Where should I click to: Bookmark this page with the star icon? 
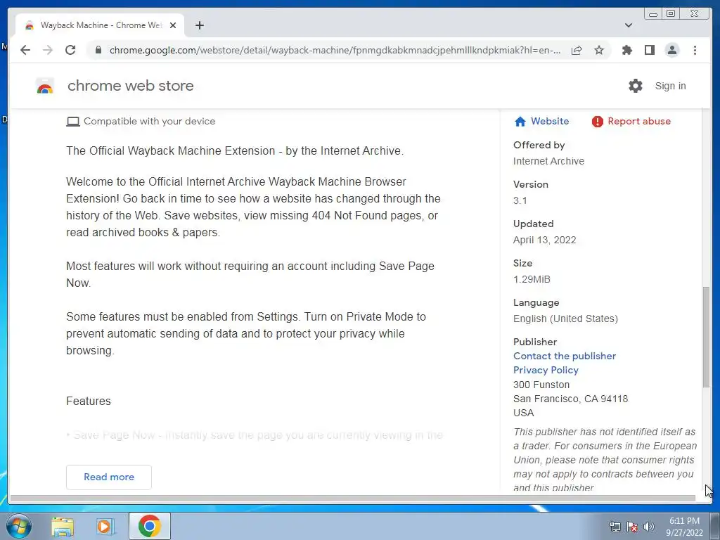599,50
